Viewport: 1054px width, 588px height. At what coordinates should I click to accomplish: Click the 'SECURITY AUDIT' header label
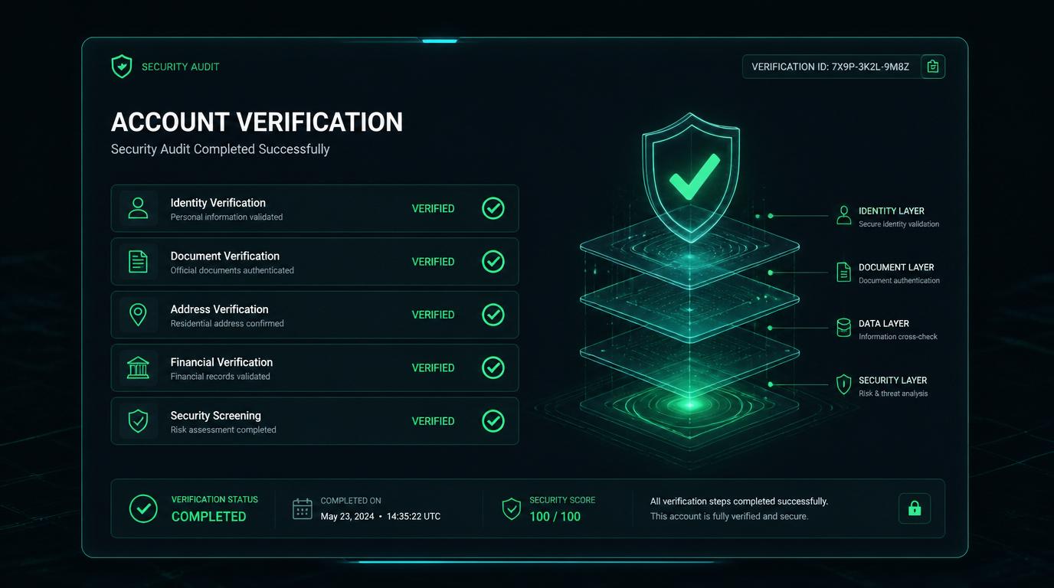(x=181, y=67)
